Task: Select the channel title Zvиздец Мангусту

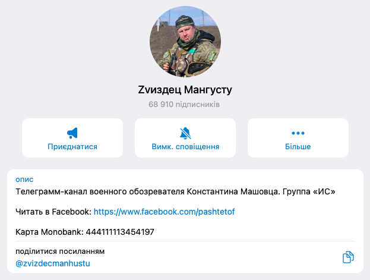Action: coord(185,90)
